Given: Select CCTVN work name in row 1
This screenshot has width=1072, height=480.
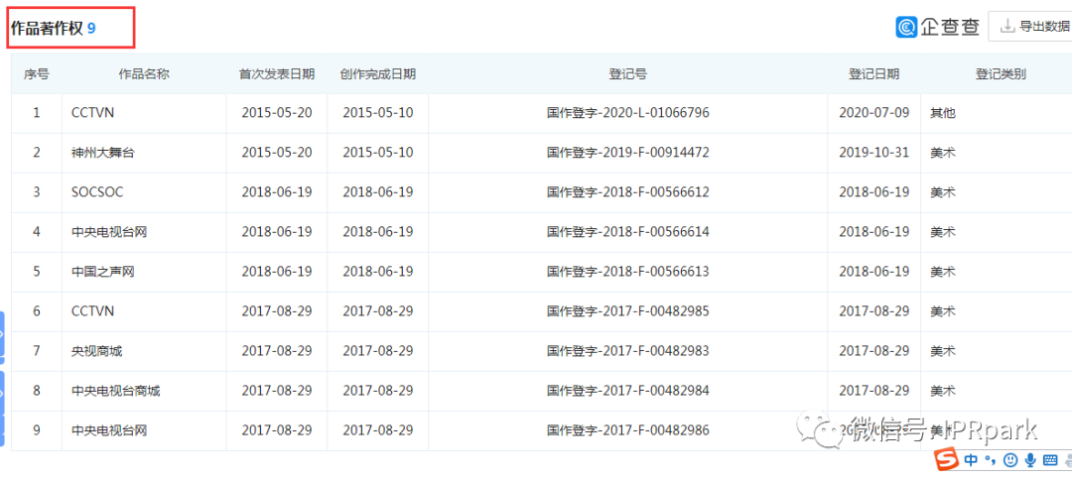Looking at the screenshot, I should 92,113.
